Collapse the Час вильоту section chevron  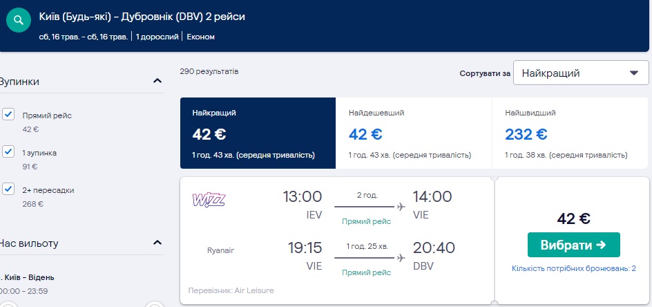tap(157, 243)
